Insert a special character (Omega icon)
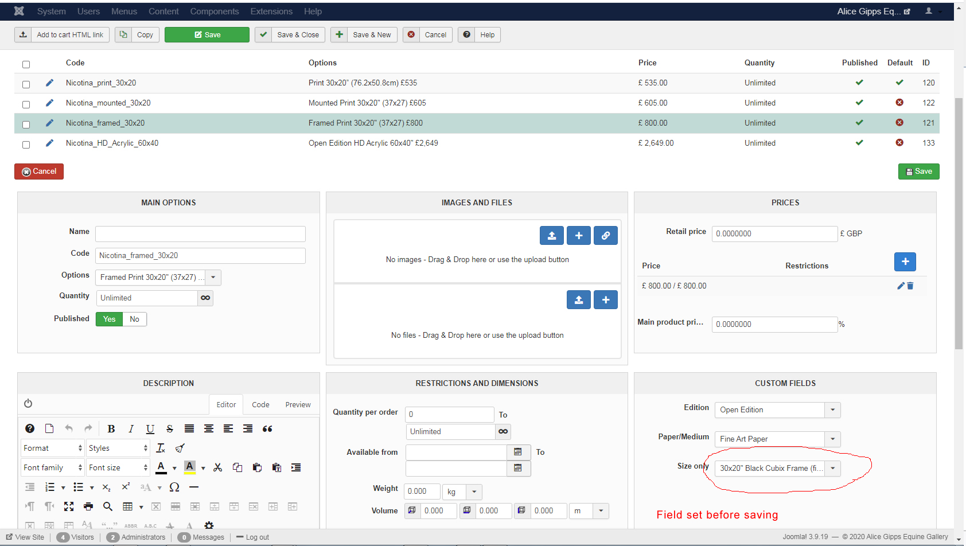966x546 pixels. (x=174, y=487)
